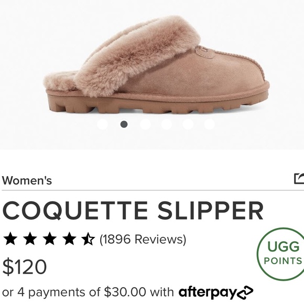Tap the slipper product photo

[x=156, y=65]
